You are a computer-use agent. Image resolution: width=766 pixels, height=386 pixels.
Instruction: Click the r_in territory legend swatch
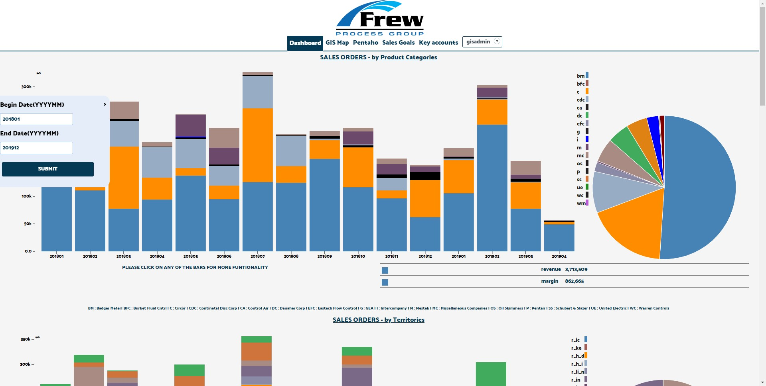pyautogui.click(x=586, y=379)
